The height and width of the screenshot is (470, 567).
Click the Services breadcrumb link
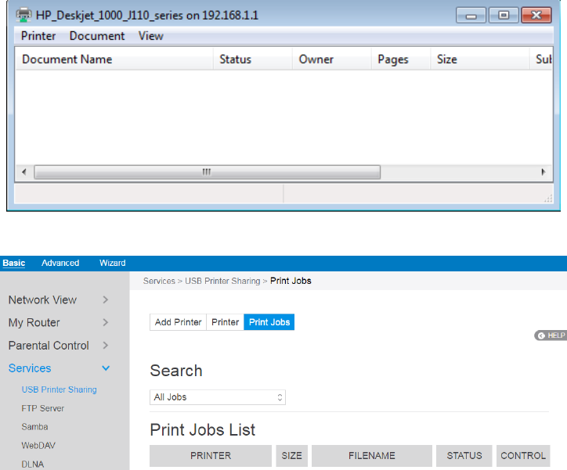(159, 281)
